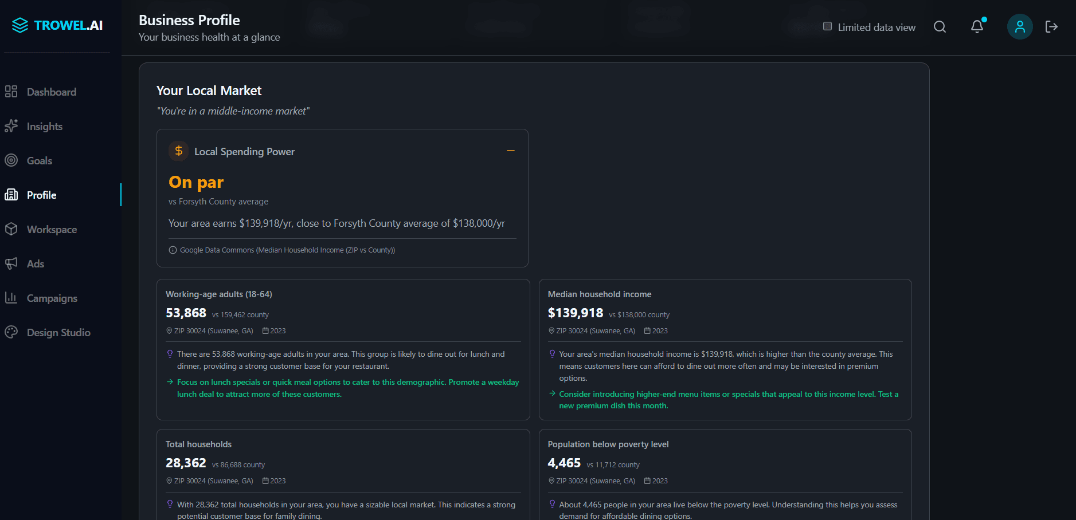Click the location pin in Median household income card
The width and height of the screenshot is (1076, 520).
pos(551,331)
